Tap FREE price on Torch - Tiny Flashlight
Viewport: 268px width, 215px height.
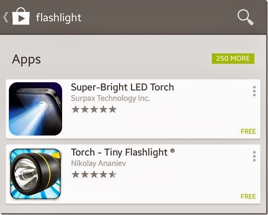click(x=248, y=196)
